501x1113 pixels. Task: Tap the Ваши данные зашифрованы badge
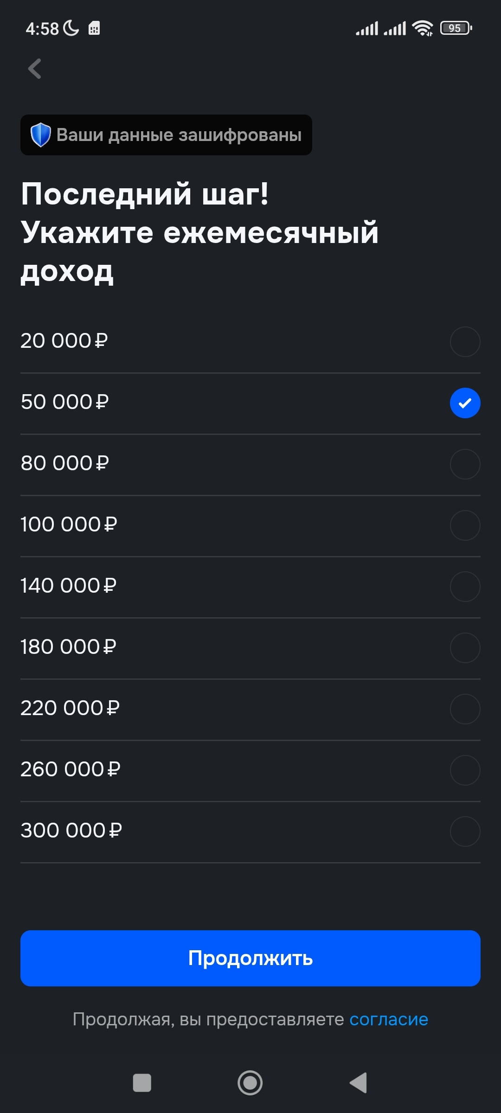tap(179, 135)
